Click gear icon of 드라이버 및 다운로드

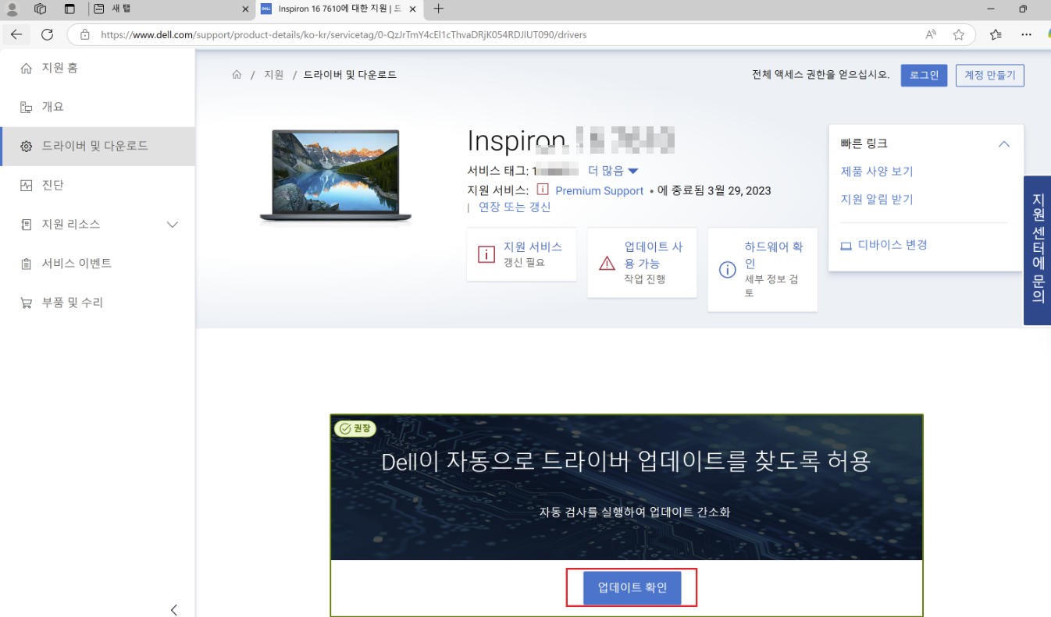(27, 147)
